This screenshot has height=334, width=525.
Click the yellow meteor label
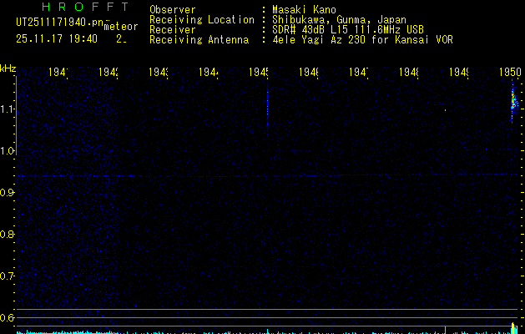click(x=120, y=27)
